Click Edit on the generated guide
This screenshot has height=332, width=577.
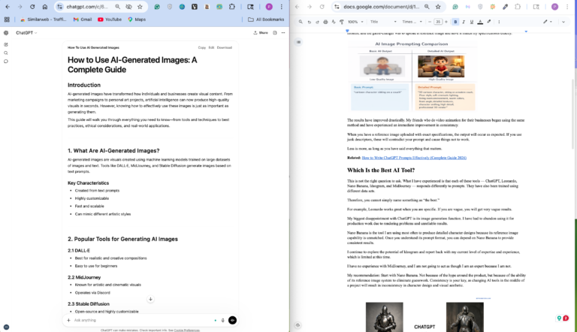[x=211, y=47]
